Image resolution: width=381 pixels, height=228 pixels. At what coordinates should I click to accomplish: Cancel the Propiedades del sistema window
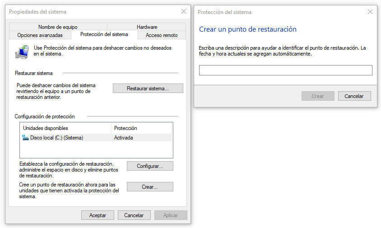[x=134, y=215]
